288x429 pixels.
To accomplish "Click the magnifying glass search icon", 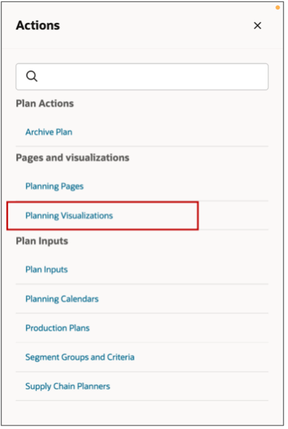I will coord(32,77).
